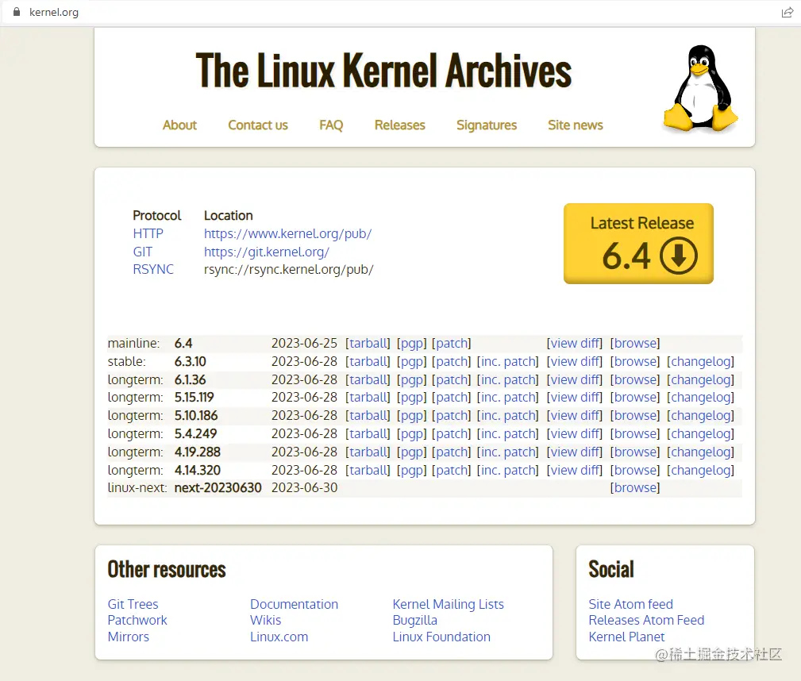Viewport: 801px width, 681px height.
Task: Download the mainline 6.4 tarball
Action: (368, 344)
